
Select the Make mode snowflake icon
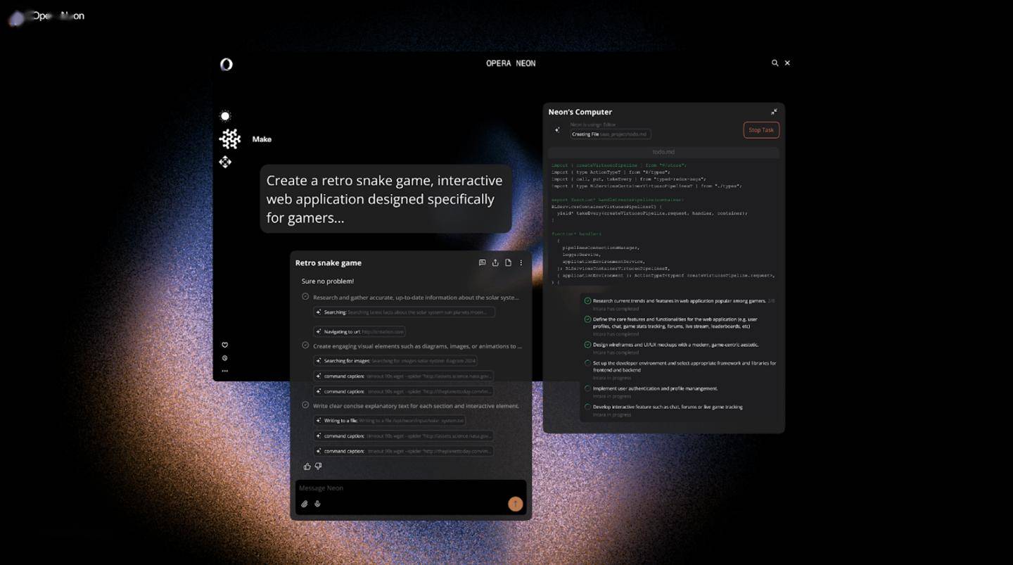coord(230,139)
